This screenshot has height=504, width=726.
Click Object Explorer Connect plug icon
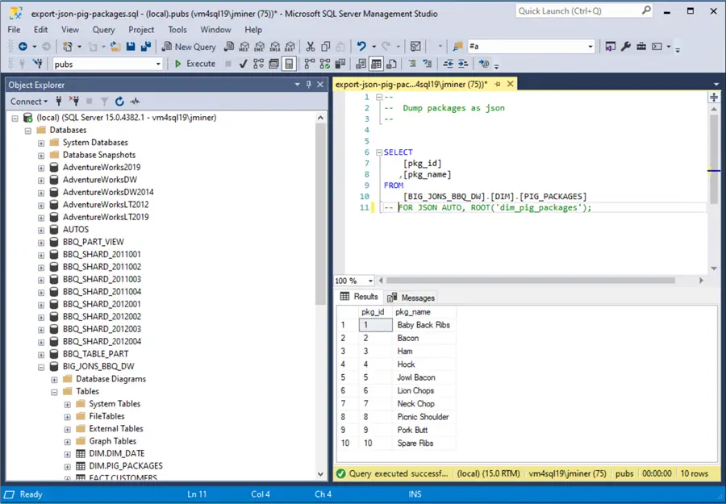pyautogui.click(x=59, y=102)
